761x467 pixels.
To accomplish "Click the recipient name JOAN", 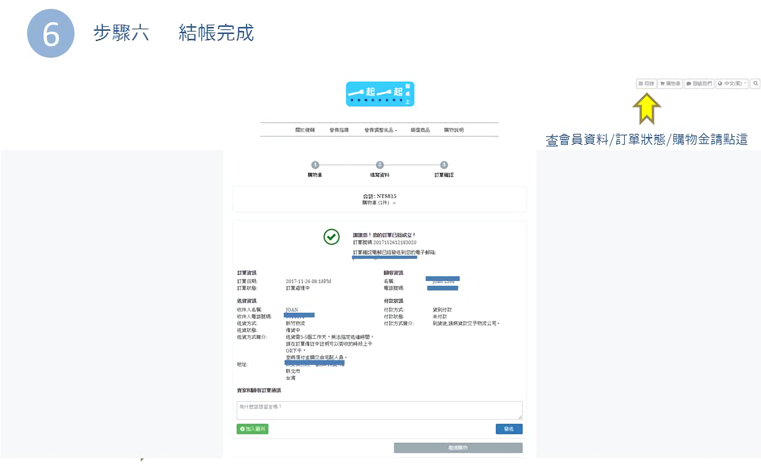I will [x=292, y=310].
